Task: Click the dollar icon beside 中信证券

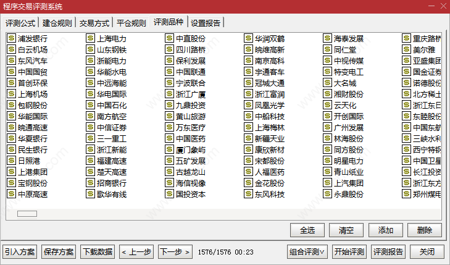Action: (x=90, y=127)
